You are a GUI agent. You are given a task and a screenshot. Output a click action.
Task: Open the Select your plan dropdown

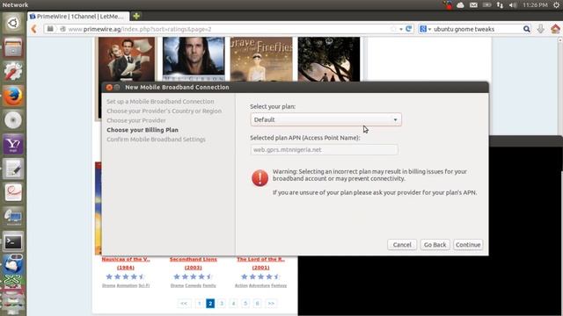(x=325, y=119)
